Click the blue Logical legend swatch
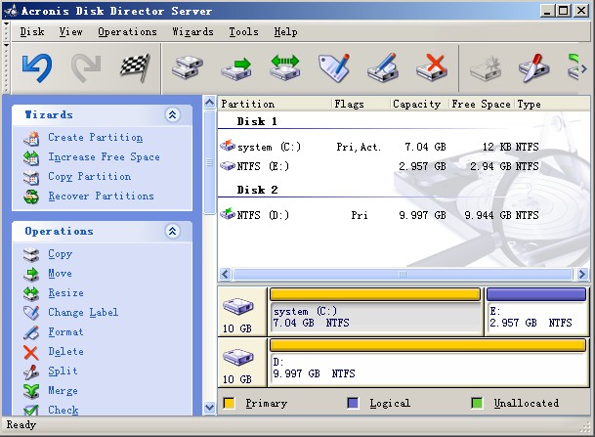The width and height of the screenshot is (595, 437). tap(353, 403)
